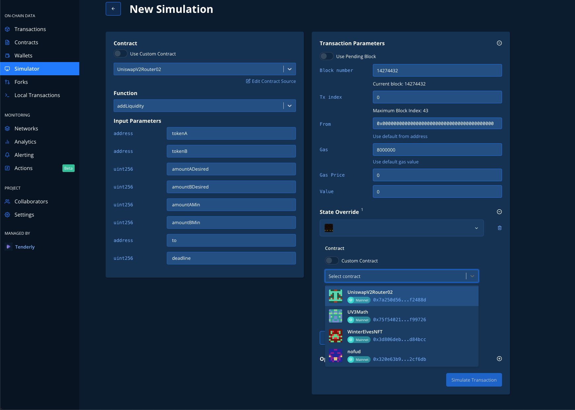Click the tokenA address input field
Image resolution: width=575 pixels, height=410 pixels.
(x=231, y=133)
